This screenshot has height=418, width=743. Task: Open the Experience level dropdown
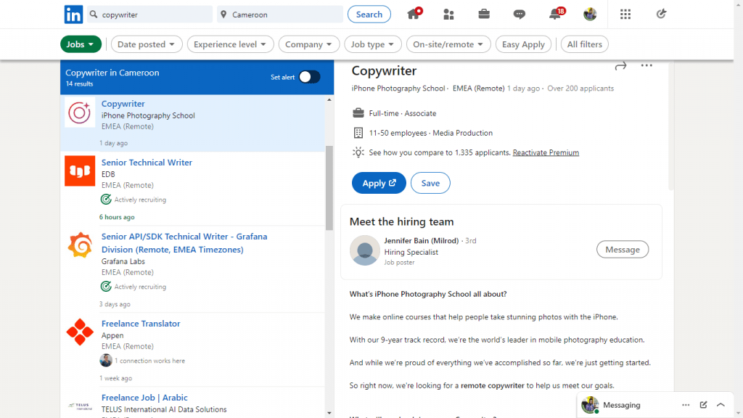coord(230,44)
